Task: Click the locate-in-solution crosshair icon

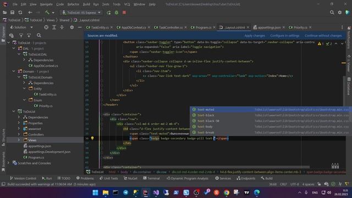Action: click(x=46, y=28)
